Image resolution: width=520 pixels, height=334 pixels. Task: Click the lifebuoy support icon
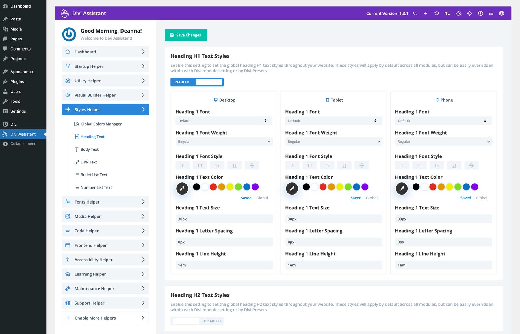[x=502, y=13]
